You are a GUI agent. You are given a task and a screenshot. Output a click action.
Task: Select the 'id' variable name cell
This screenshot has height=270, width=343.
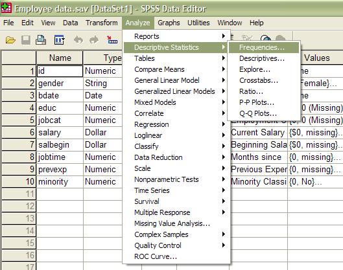pos(60,71)
